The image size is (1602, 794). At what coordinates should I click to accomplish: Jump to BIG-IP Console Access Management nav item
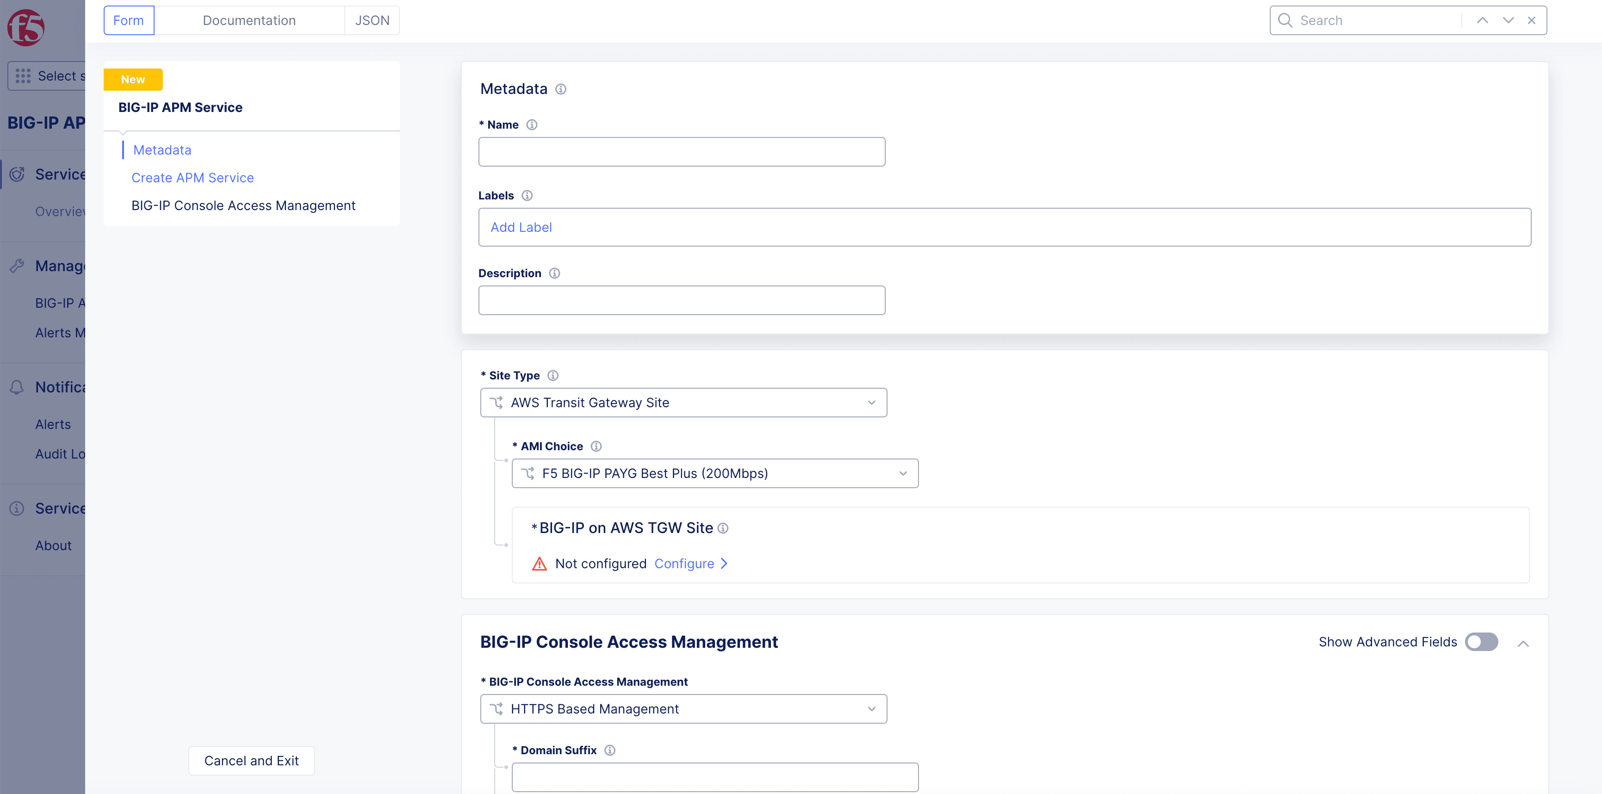click(x=243, y=205)
